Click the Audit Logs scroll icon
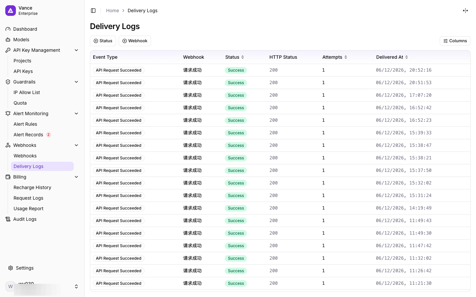476x297 pixels. [x=8, y=219]
